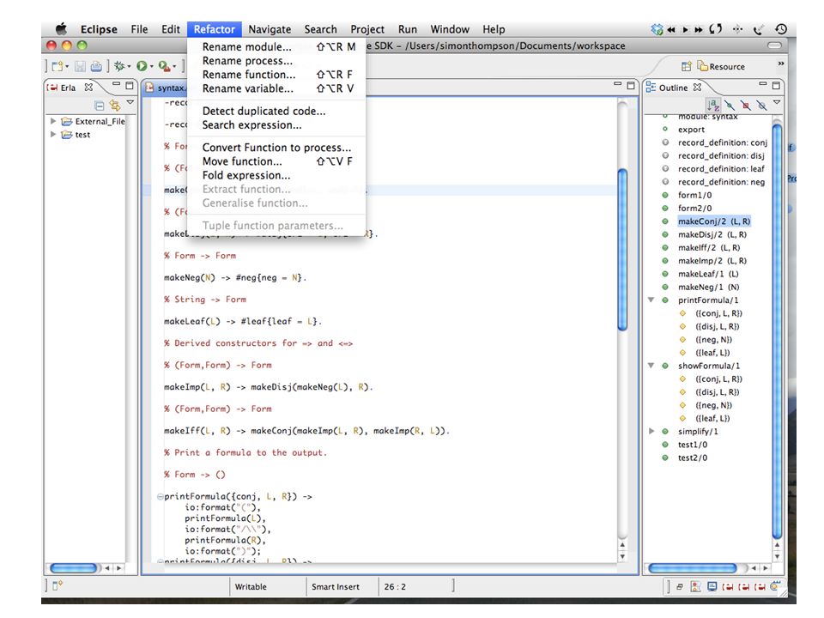Close the Erla navigator tab
This screenshot has height=618, width=824.
tap(88, 88)
